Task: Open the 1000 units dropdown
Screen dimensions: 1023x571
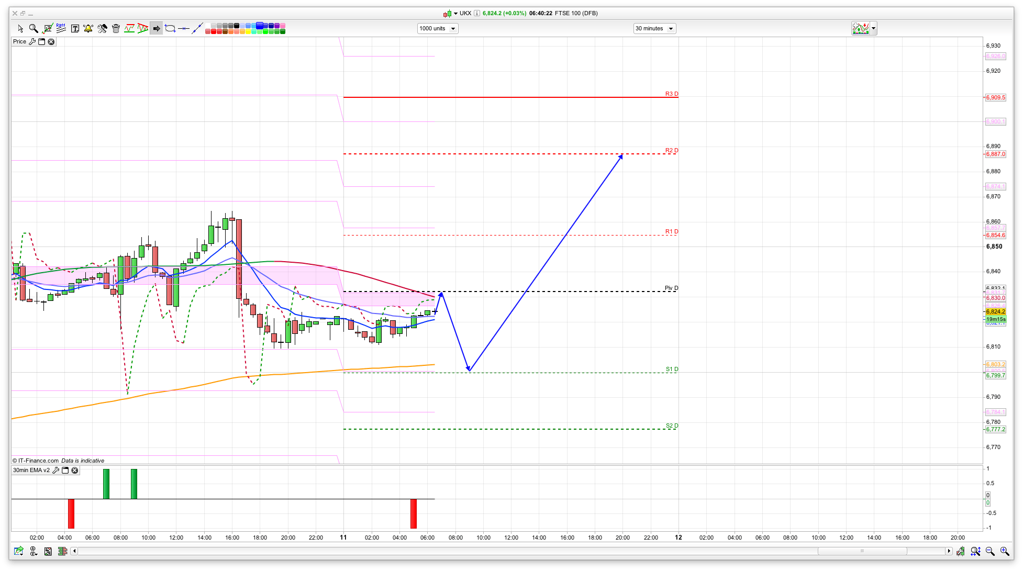Action: [x=438, y=29]
